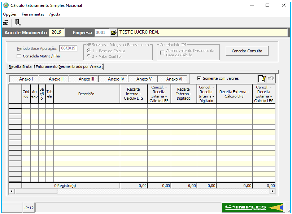The width and height of the screenshot is (292, 214).
Task: Click the exit door icon in toolbar
Action: pos(17,23)
